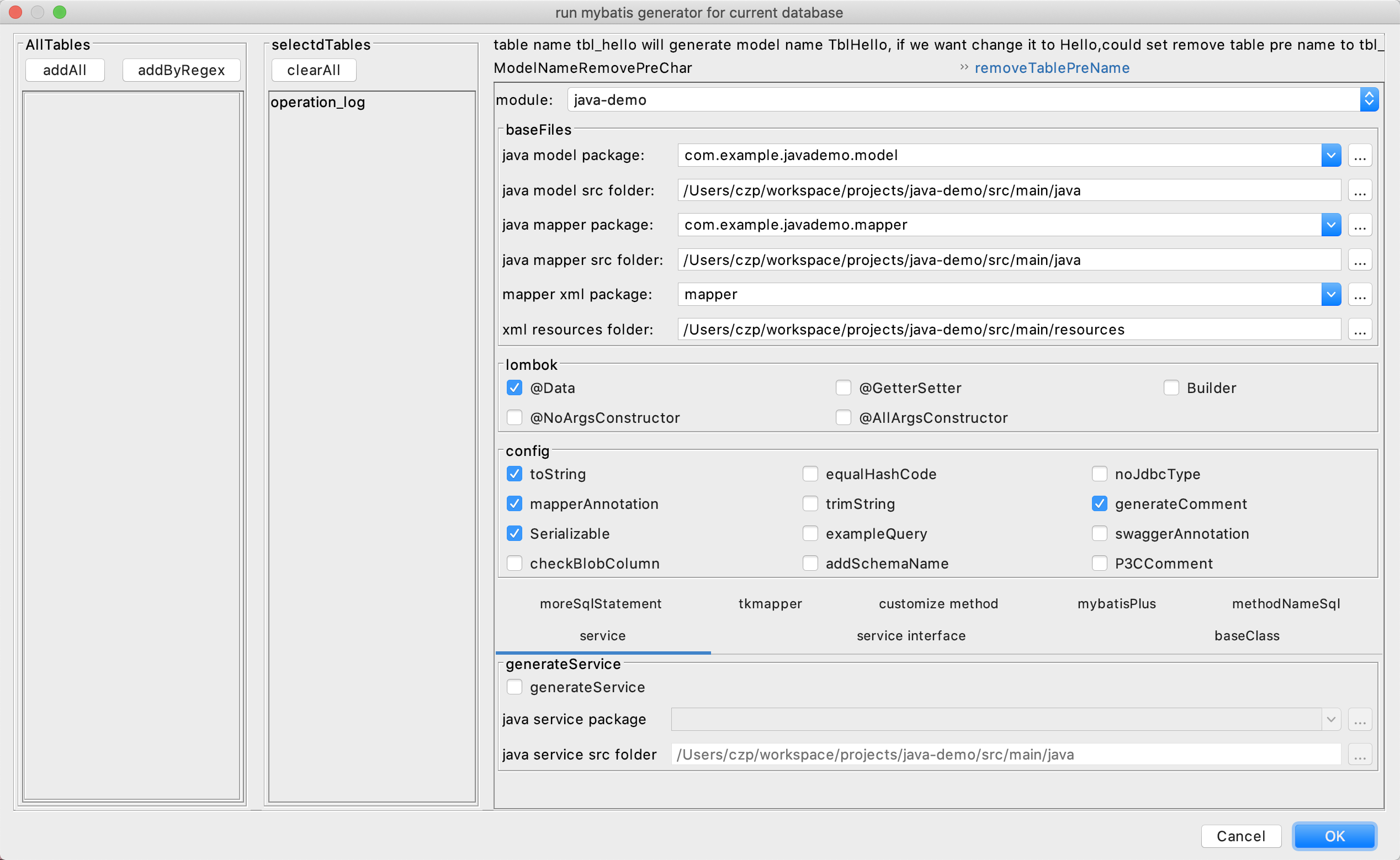Enable the swaggerAnnotation option

[x=1099, y=534]
